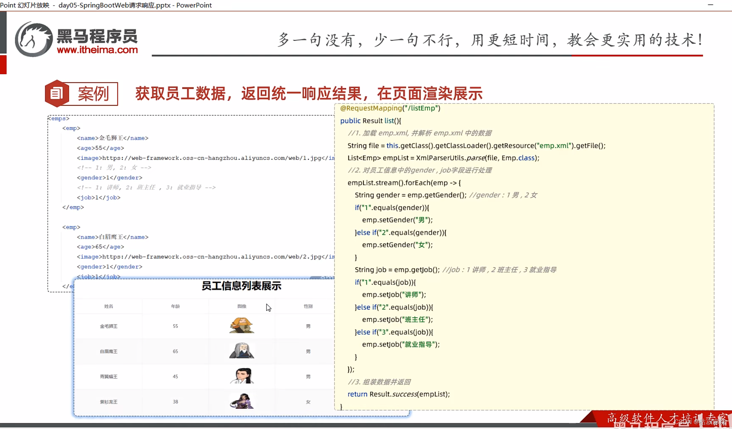Click the 紫衫龙王 character portrait image
The image size is (732, 429).
[x=241, y=401]
